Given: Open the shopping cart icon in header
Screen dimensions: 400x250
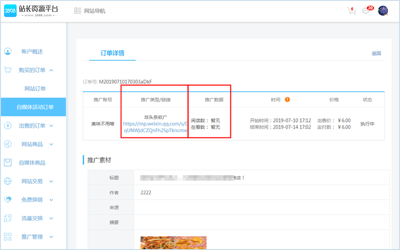Looking at the screenshot, I should pos(351,11).
